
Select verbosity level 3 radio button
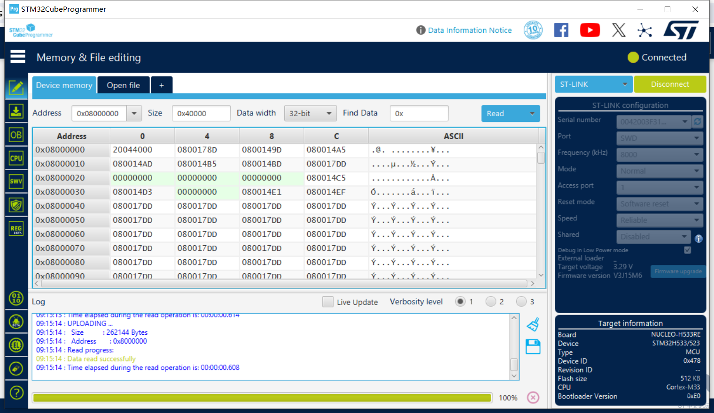coord(521,301)
